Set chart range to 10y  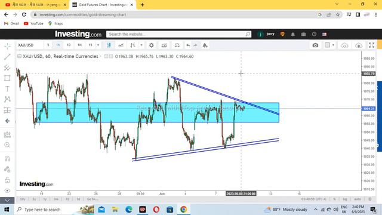tap(23, 199)
